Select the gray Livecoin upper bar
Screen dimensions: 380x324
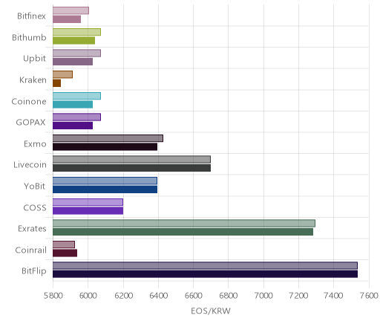[131, 160]
